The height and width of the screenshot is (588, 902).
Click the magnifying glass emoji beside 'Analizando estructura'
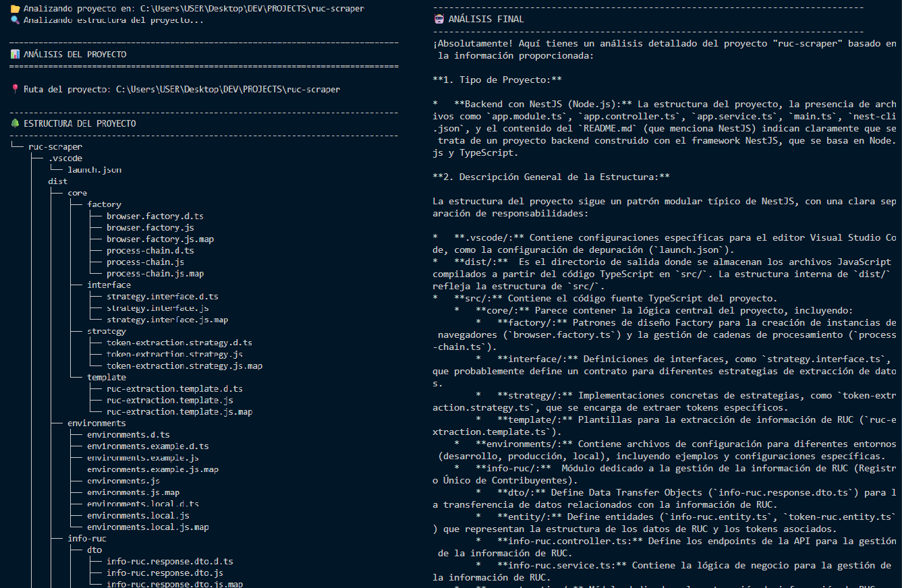[x=15, y=20]
